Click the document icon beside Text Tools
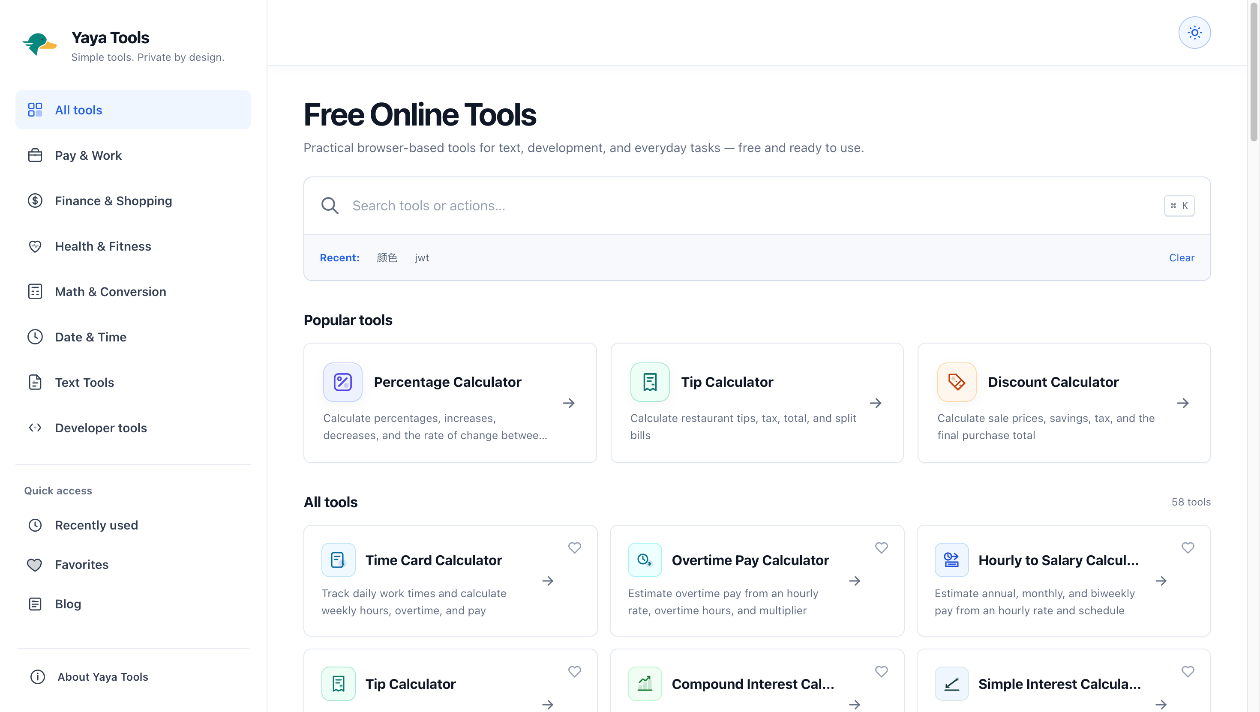 tap(35, 382)
